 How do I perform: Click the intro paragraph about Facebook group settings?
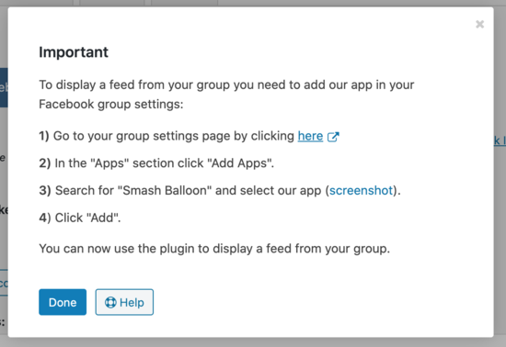pyautogui.click(x=226, y=95)
